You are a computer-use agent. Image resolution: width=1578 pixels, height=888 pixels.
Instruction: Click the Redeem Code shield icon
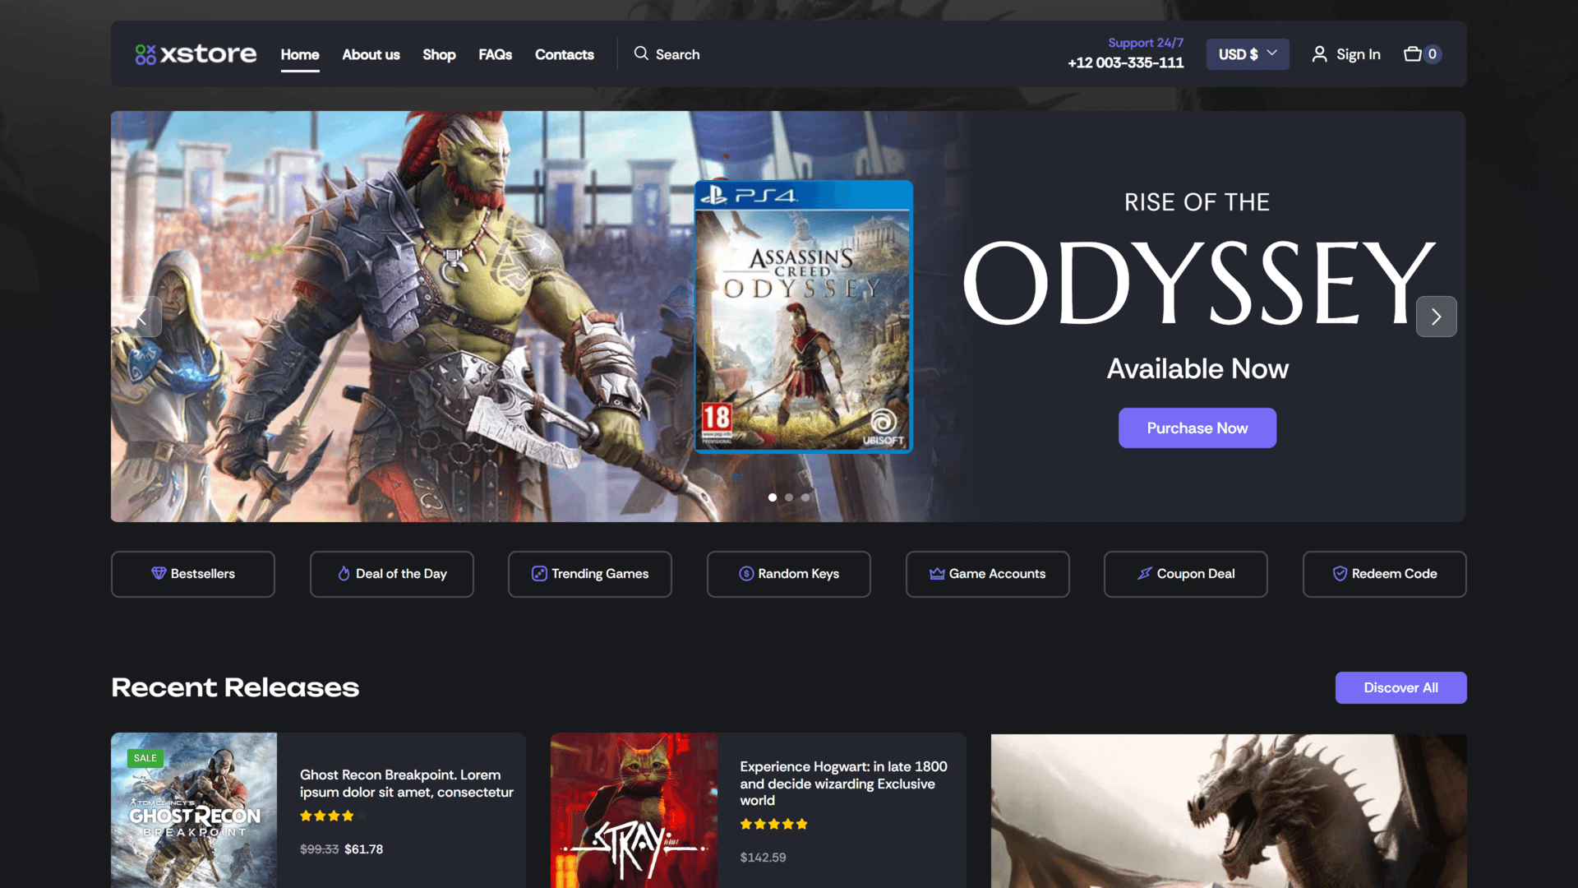(x=1340, y=573)
